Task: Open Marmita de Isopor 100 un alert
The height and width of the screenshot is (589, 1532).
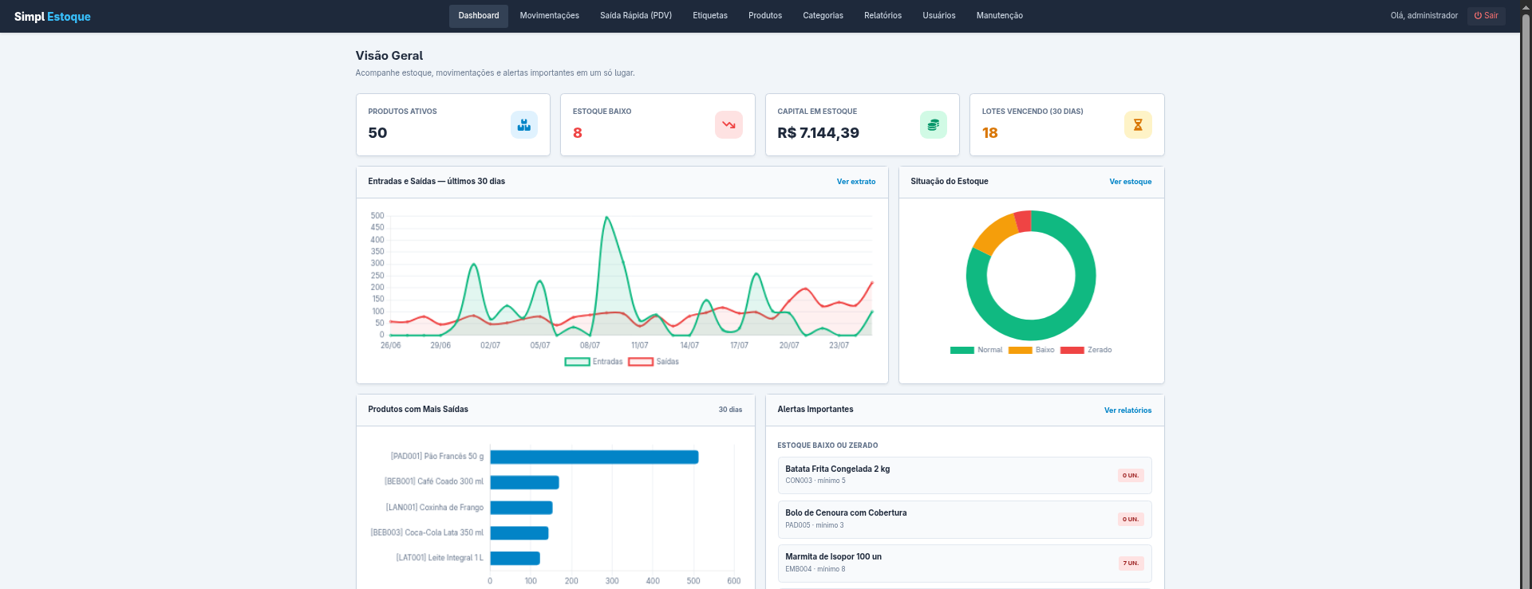Action: (965, 563)
